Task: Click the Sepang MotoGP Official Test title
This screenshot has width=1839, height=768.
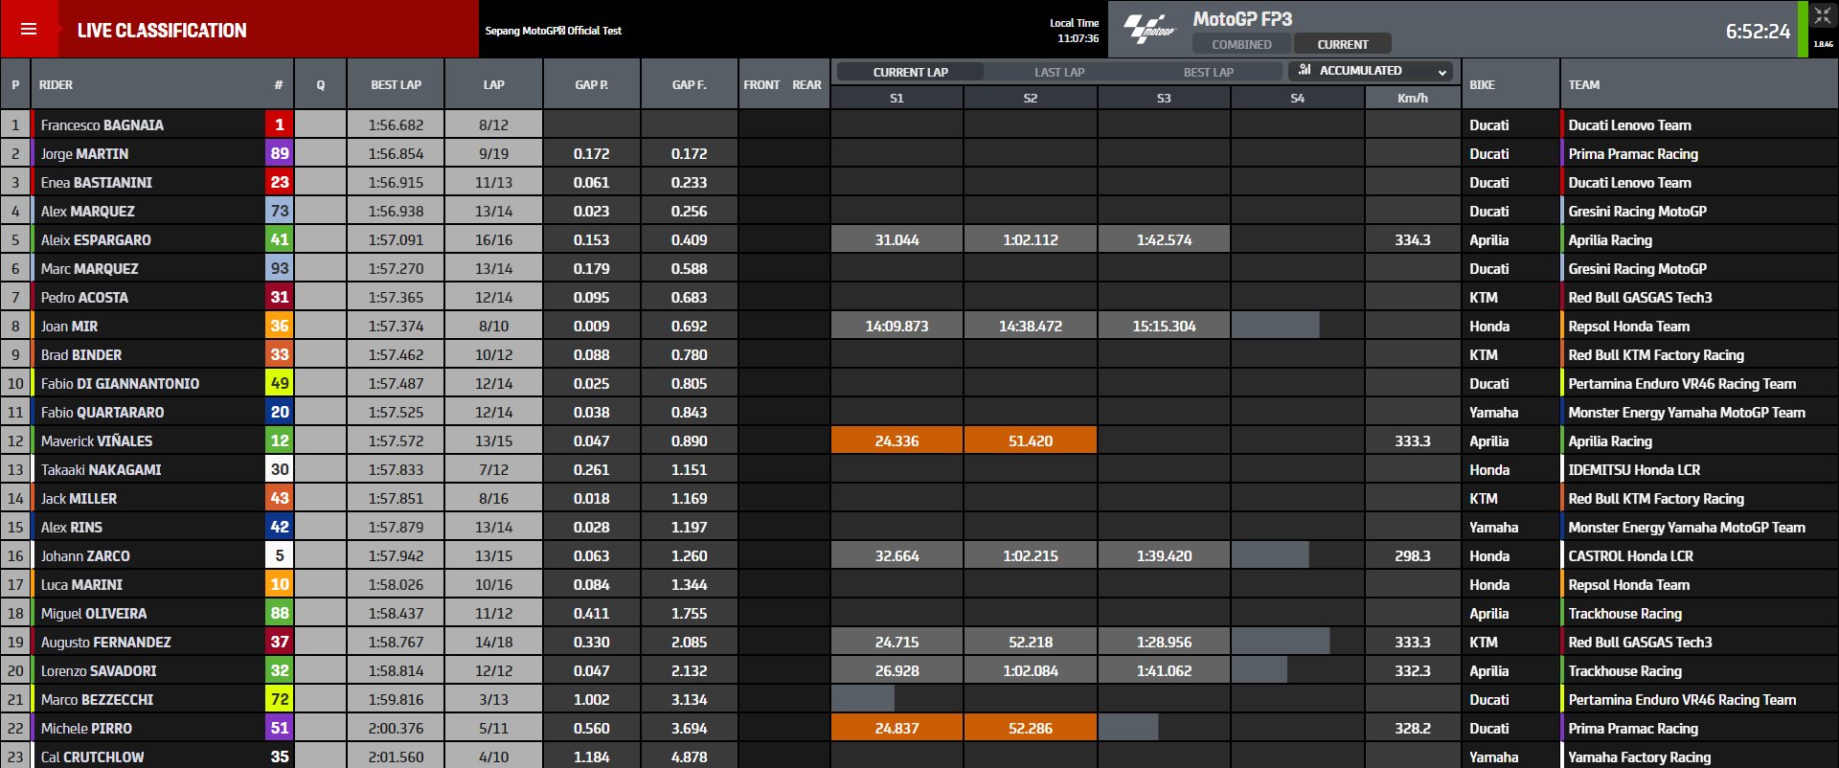Action: (x=553, y=31)
